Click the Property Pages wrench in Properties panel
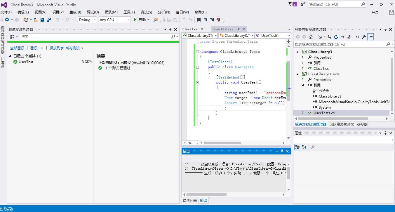 click(x=313, y=147)
